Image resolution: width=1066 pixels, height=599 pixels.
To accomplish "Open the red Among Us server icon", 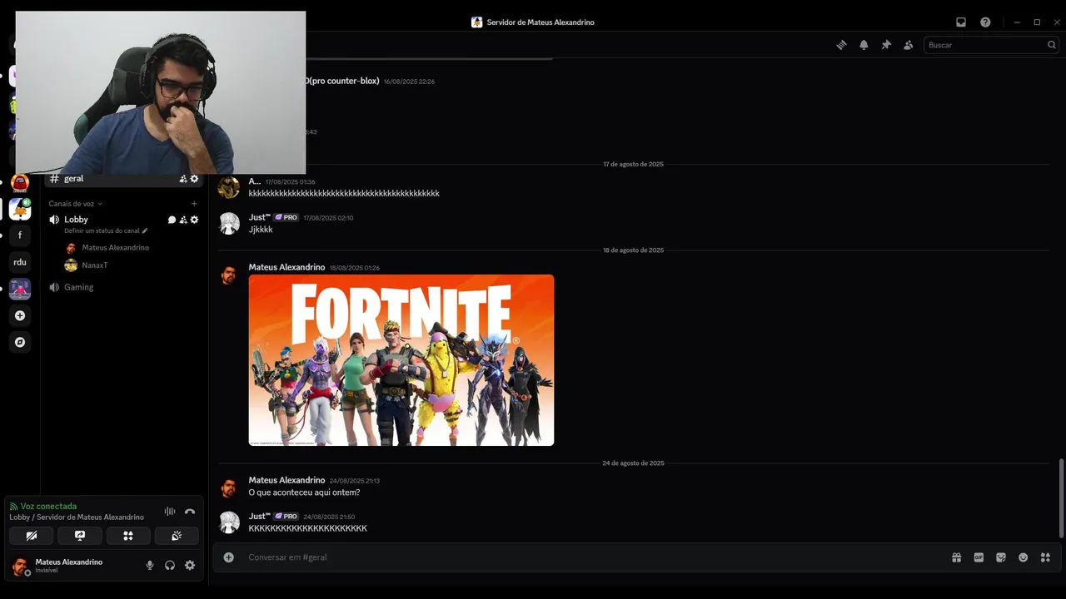I will (20, 183).
